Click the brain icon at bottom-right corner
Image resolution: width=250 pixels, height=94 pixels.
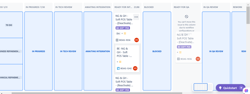tap(246, 90)
